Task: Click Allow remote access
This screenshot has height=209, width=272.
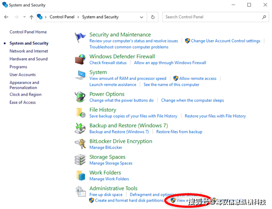Action: (198, 79)
